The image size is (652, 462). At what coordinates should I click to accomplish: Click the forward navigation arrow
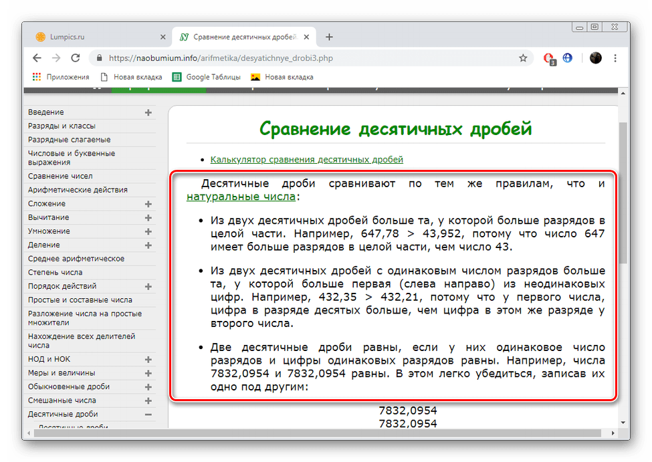coord(56,58)
